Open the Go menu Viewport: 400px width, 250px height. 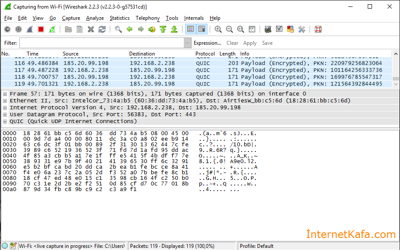pos(53,18)
